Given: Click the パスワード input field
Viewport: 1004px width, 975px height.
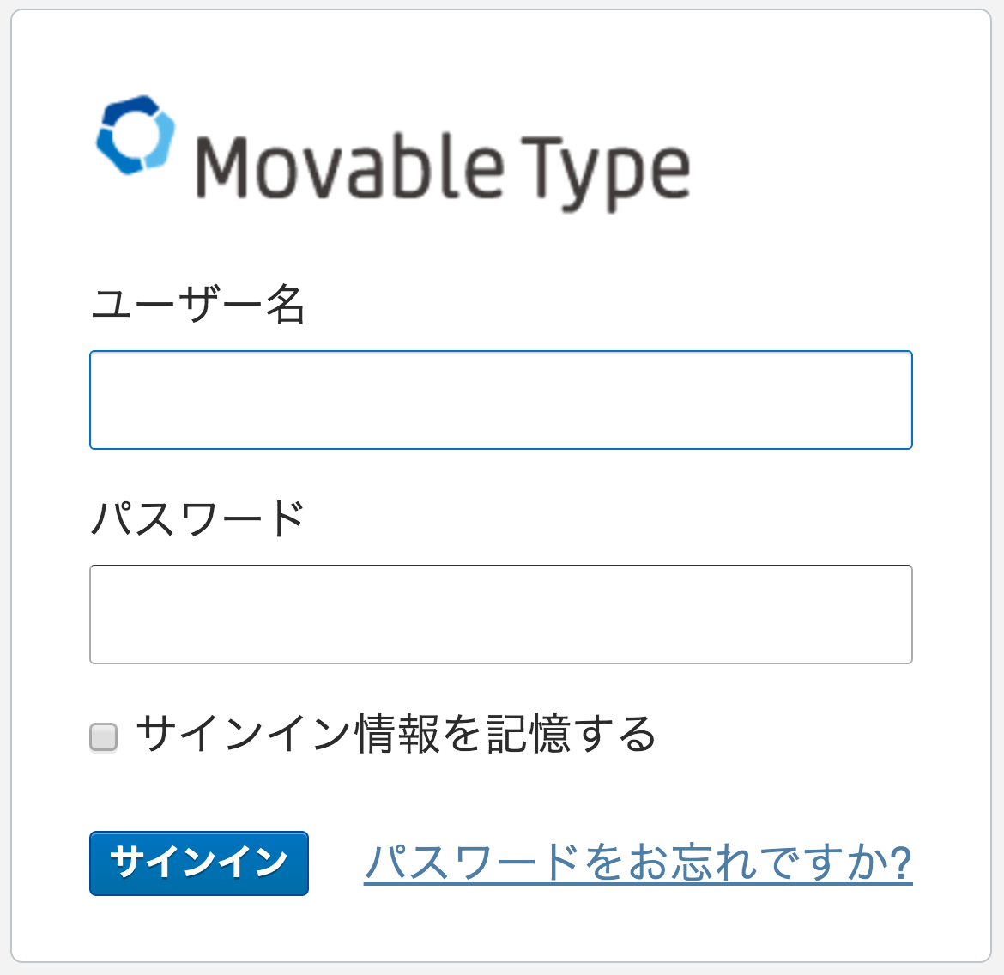Looking at the screenshot, I should [500, 615].
